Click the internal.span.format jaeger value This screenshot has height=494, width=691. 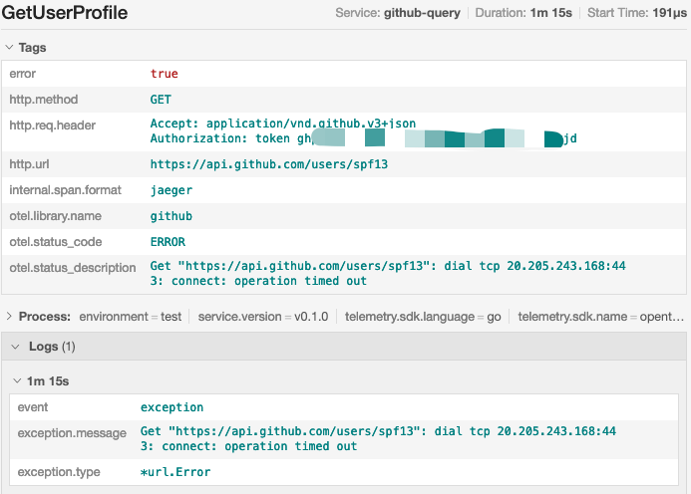(171, 190)
